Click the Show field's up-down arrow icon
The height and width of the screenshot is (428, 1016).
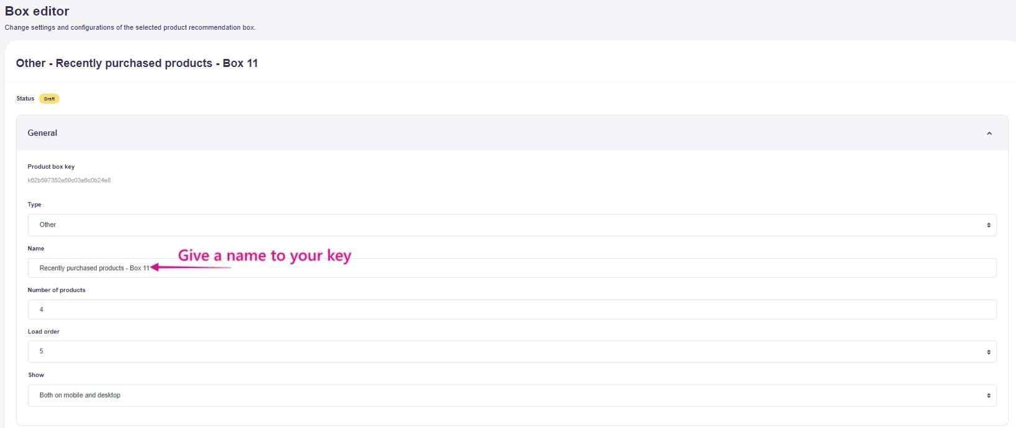pos(989,396)
